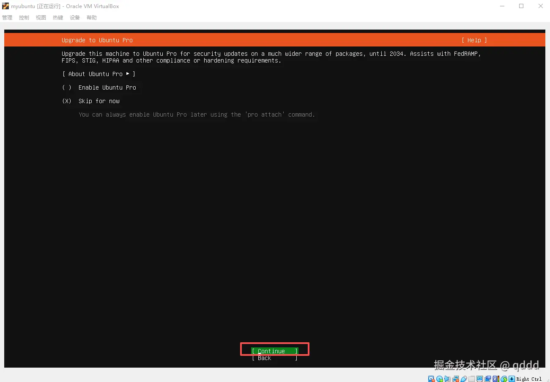Screen dimensions: 550x382
Task: Click the shared folders status icon
Action: [x=472, y=379]
